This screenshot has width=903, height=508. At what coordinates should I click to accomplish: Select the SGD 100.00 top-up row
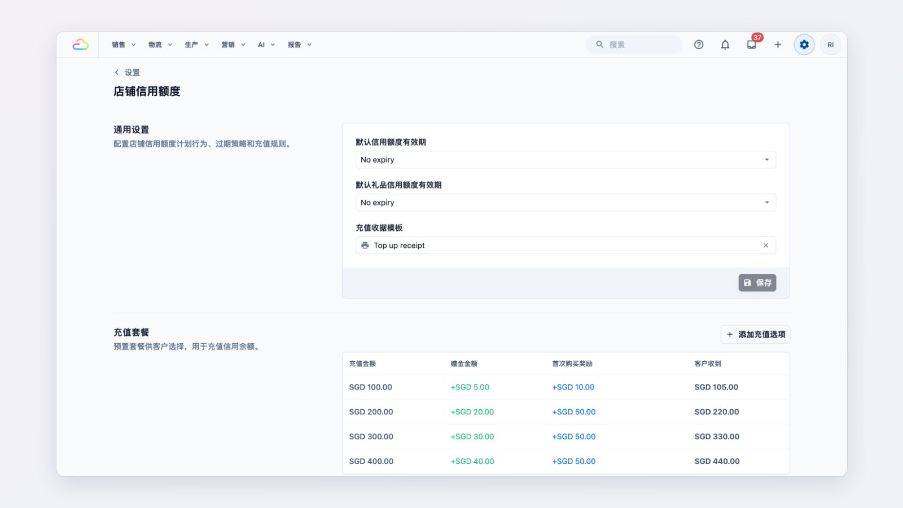pyautogui.click(x=566, y=387)
